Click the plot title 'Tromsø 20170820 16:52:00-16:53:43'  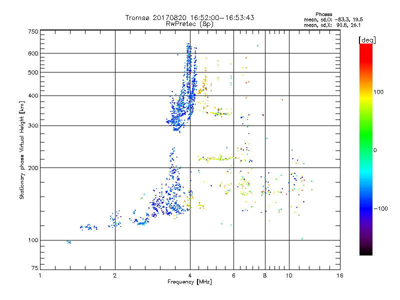[189, 17]
